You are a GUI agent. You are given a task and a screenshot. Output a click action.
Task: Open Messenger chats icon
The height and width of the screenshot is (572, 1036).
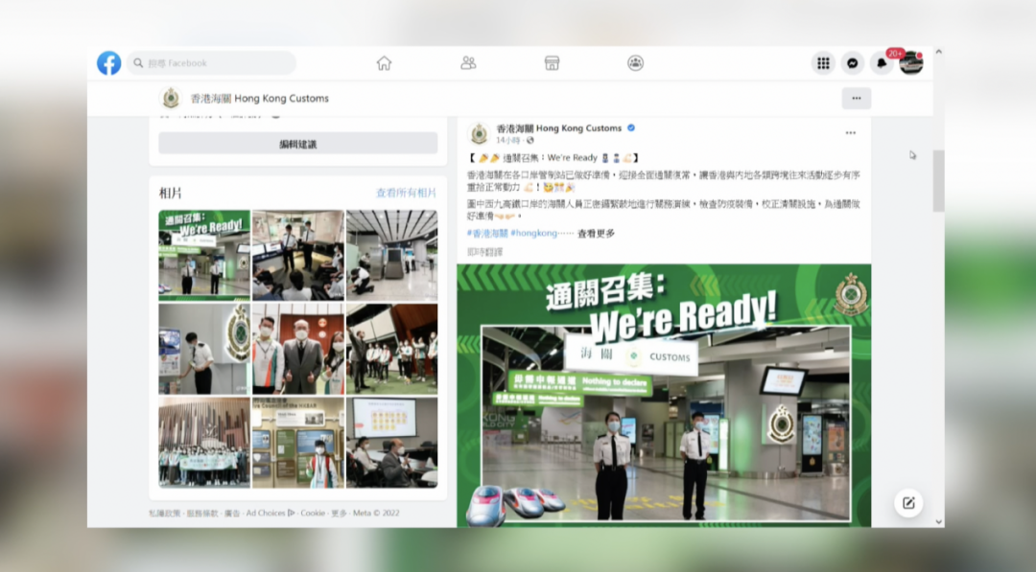coord(853,63)
